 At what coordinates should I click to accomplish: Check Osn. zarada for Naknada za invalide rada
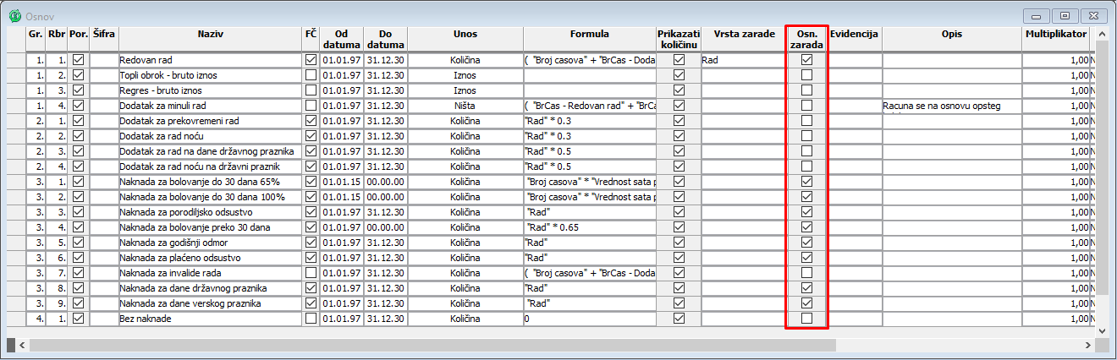tap(806, 273)
